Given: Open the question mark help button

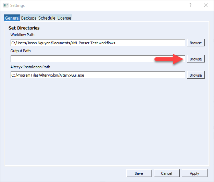Looking at the screenshot, I should [190, 5].
